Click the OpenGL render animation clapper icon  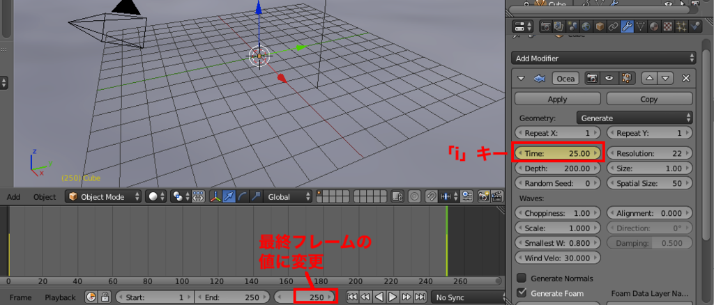[496, 197]
